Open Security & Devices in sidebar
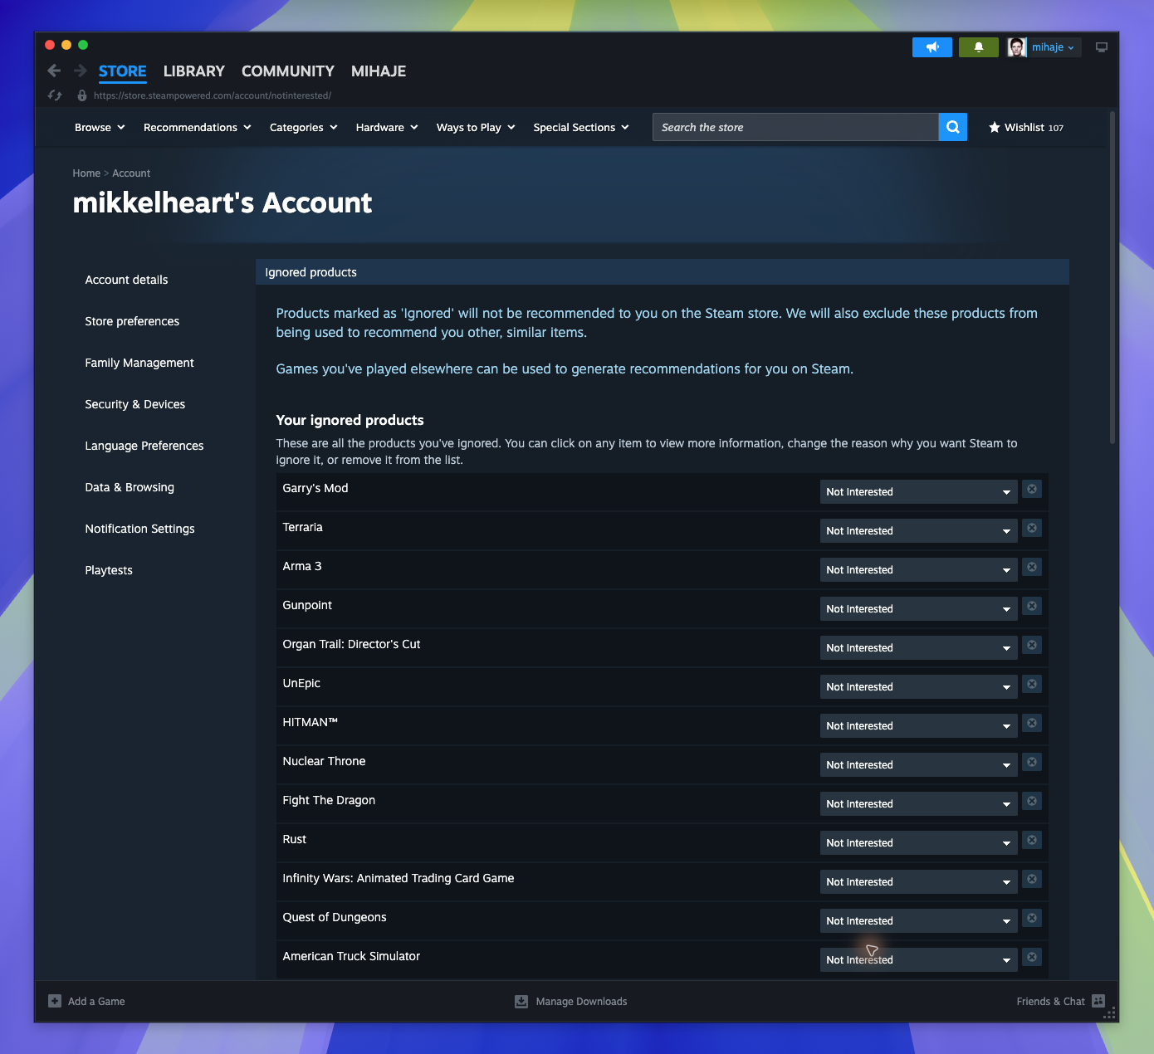The height and width of the screenshot is (1054, 1154). 135,404
